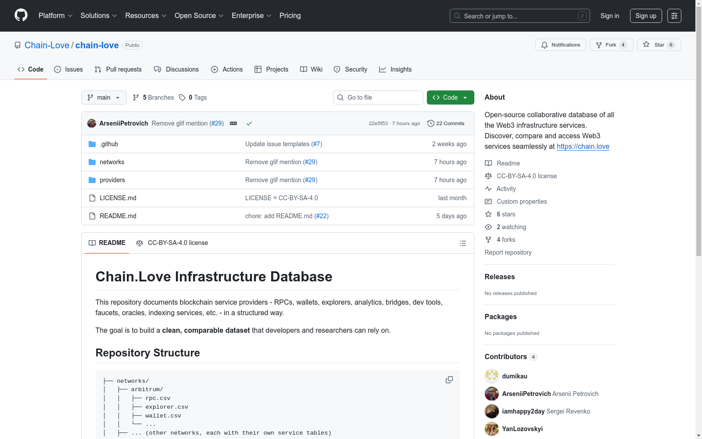The width and height of the screenshot is (702, 439).
Task: Switch to the Projects tab
Action: [272, 69]
